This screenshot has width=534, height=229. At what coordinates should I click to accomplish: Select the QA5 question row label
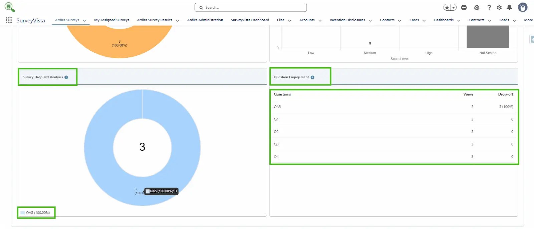pos(277,107)
